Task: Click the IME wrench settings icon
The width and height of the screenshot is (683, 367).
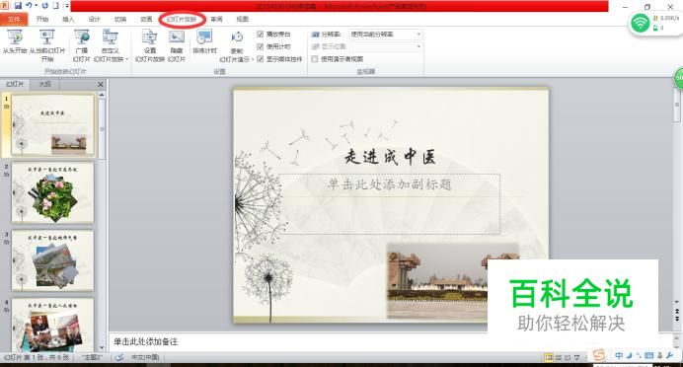Action: (x=669, y=355)
